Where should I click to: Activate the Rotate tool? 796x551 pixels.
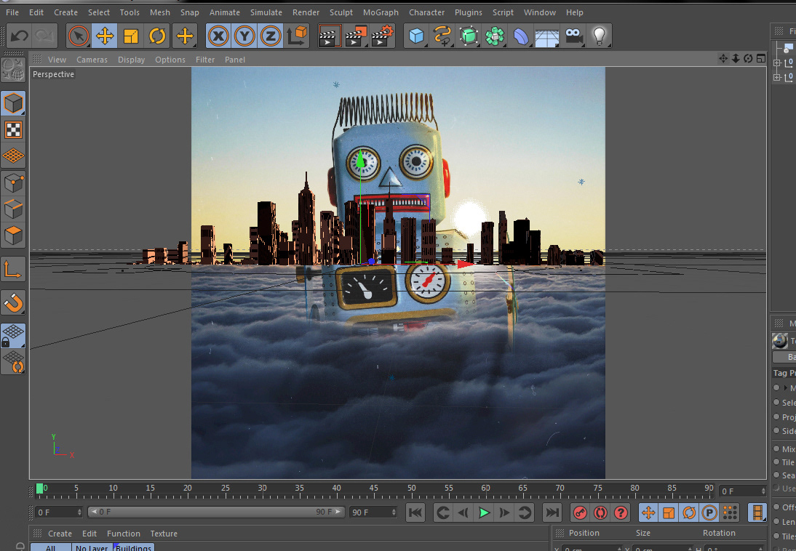click(157, 36)
